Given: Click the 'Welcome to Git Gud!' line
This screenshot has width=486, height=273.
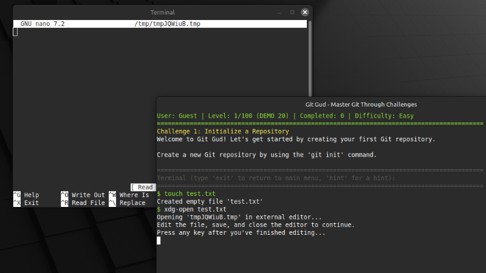Looking at the screenshot, I should pyautogui.click(x=296, y=139).
